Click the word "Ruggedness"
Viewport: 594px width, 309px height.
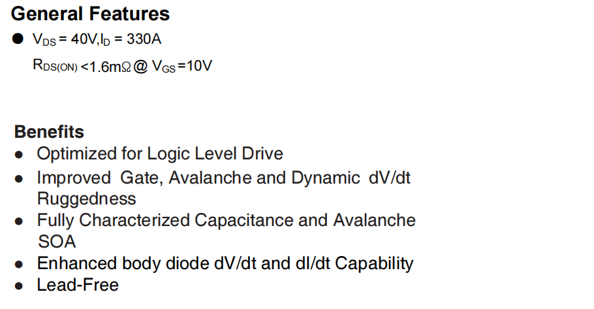click(86, 199)
